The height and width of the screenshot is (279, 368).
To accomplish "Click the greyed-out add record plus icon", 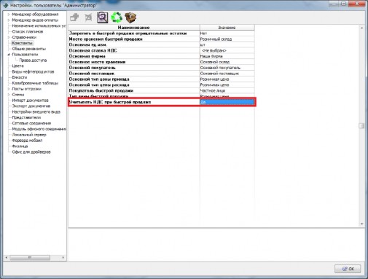I will [x=74, y=17].
